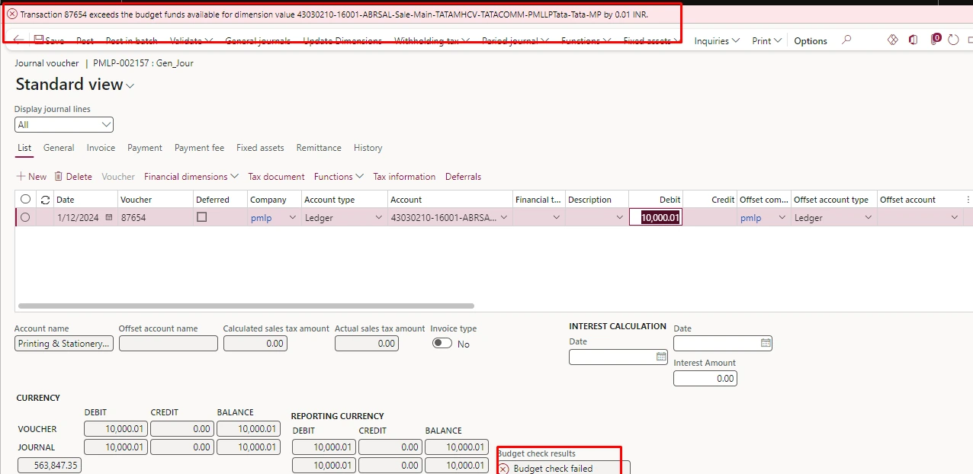Open attachments icon with zero badge

936,40
